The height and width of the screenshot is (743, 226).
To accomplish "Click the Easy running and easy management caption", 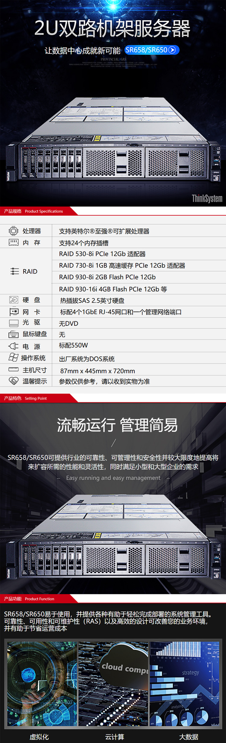I will click(113, 478).
